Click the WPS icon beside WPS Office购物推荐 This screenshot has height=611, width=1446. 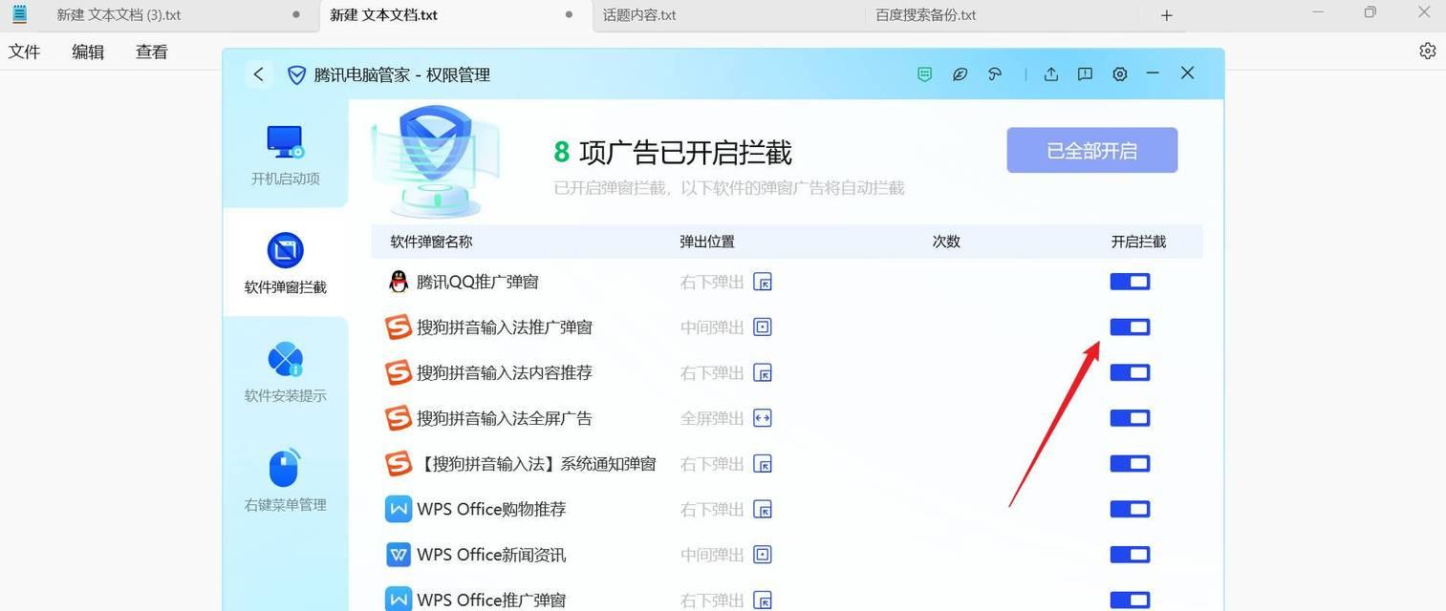click(x=399, y=509)
